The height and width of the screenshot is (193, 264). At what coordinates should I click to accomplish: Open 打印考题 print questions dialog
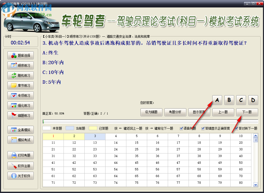20,155
